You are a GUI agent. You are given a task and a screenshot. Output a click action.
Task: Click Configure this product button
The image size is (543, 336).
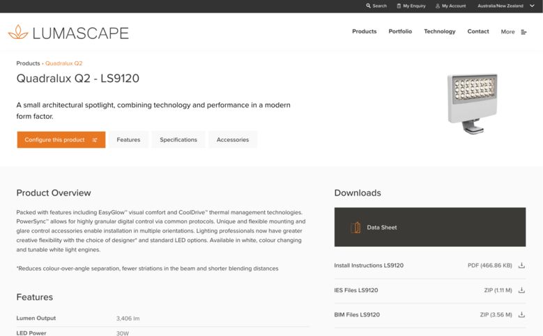point(61,140)
